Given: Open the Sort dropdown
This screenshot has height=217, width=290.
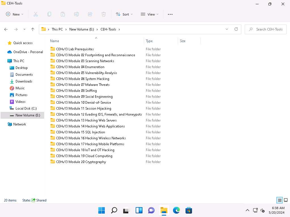Looking at the screenshot, I should pyautogui.click(x=124, y=14).
